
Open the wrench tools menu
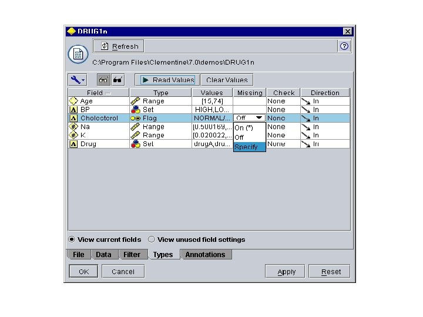(78, 80)
